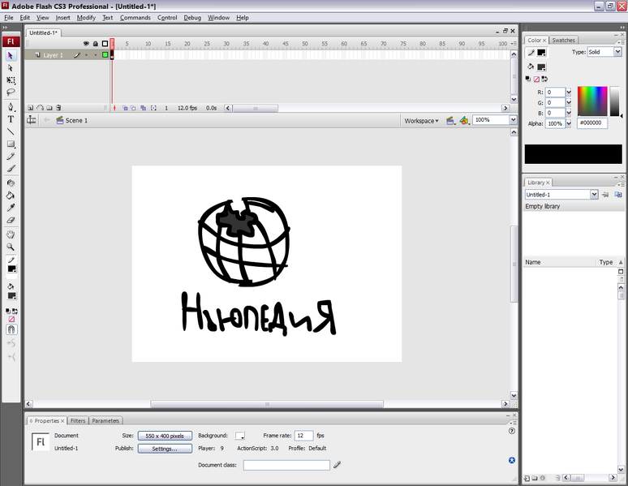Open the B value dropdown arrow
This screenshot has height=486, width=628.
[568, 113]
